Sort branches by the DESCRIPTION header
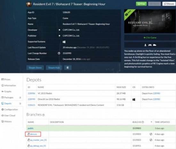This screenshot has width=176, height=149. 57,122
